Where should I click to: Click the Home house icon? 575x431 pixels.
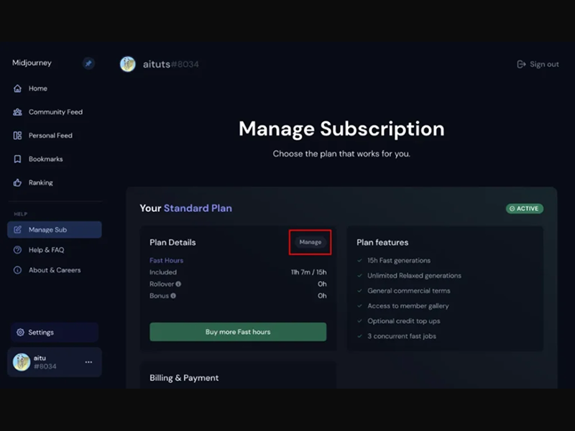click(x=17, y=88)
